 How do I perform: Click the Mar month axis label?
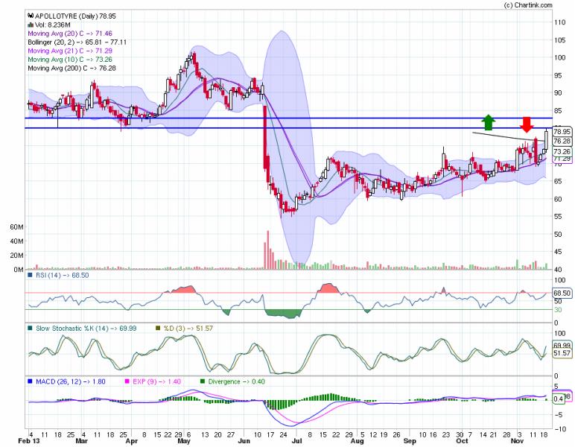(81, 441)
